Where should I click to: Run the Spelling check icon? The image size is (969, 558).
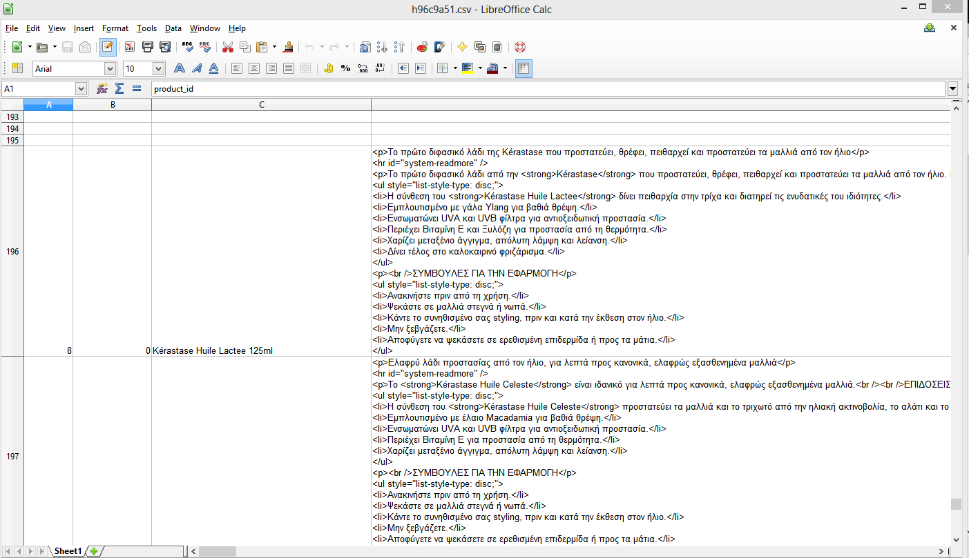click(187, 47)
